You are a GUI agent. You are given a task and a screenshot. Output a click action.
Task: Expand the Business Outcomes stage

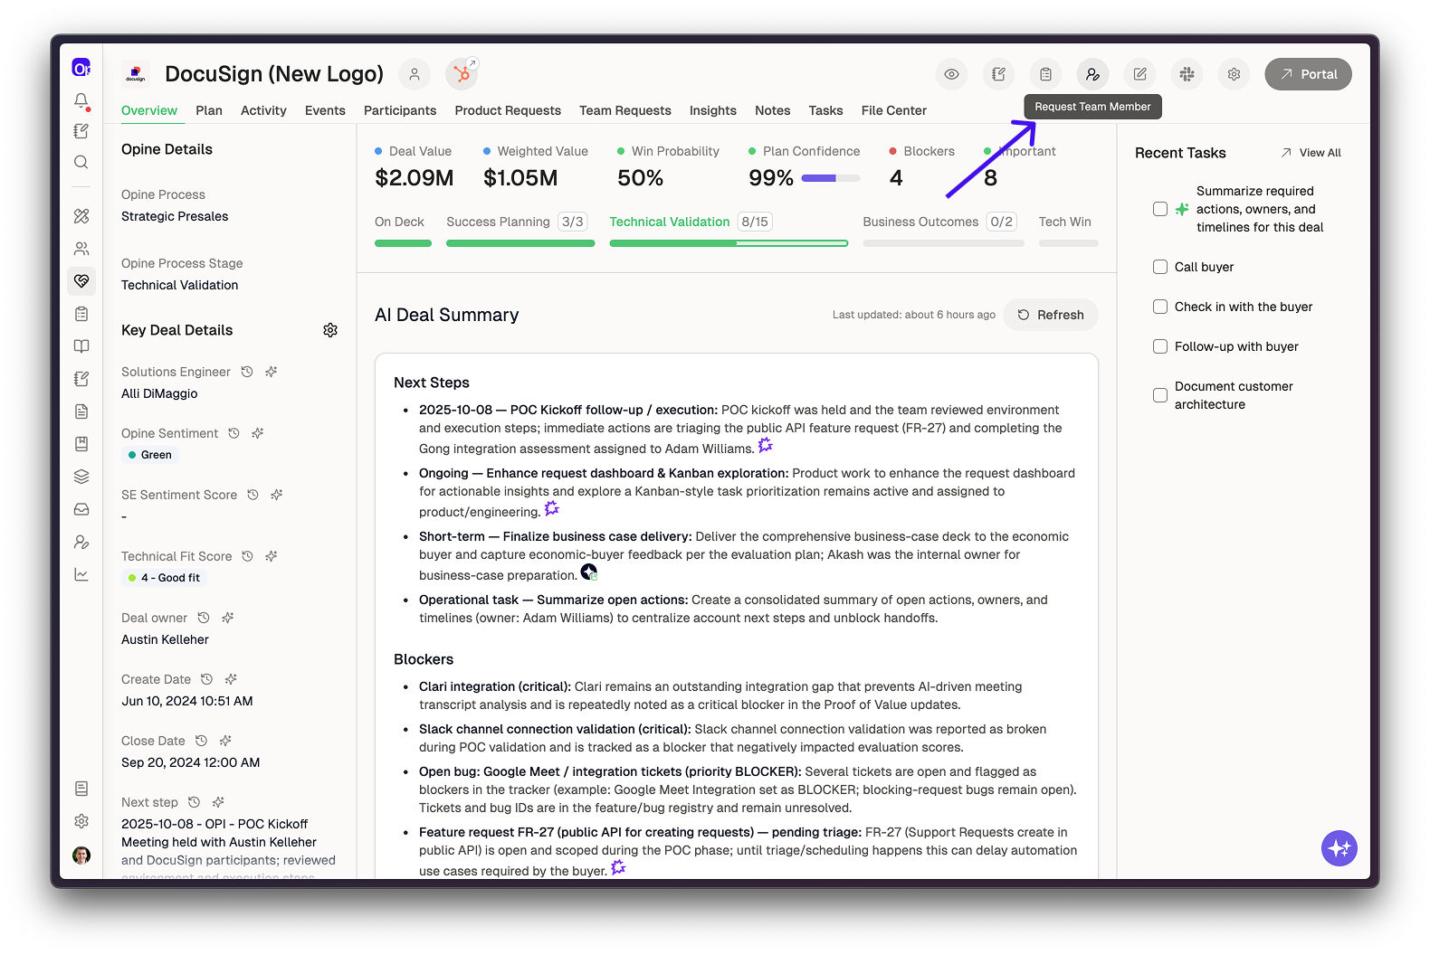920,222
